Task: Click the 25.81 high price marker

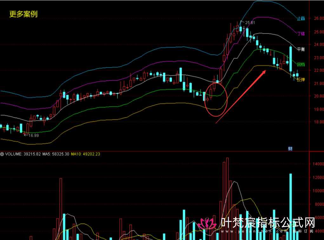Action: pyautogui.click(x=250, y=23)
